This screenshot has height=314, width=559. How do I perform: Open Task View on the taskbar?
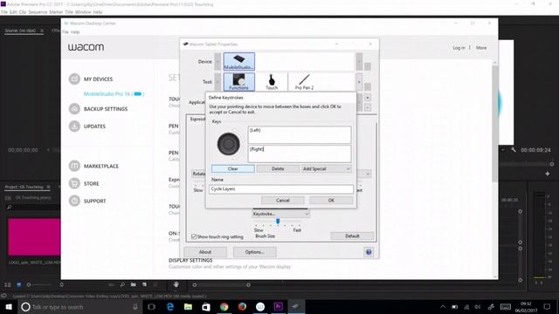click(x=151, y=306)
